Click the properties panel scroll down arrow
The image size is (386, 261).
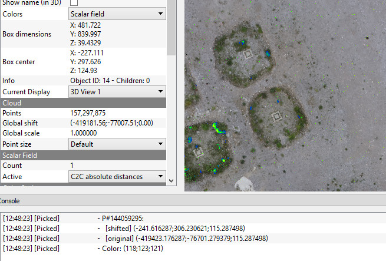coord(171,180)
